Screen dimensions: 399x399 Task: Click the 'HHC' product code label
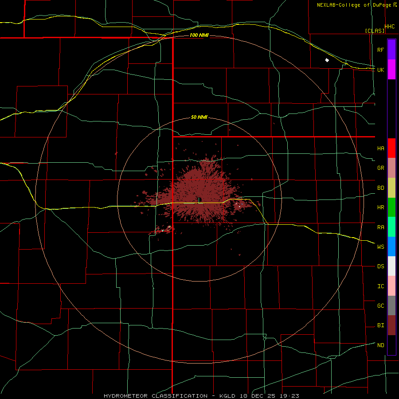(x=390, y=27)
